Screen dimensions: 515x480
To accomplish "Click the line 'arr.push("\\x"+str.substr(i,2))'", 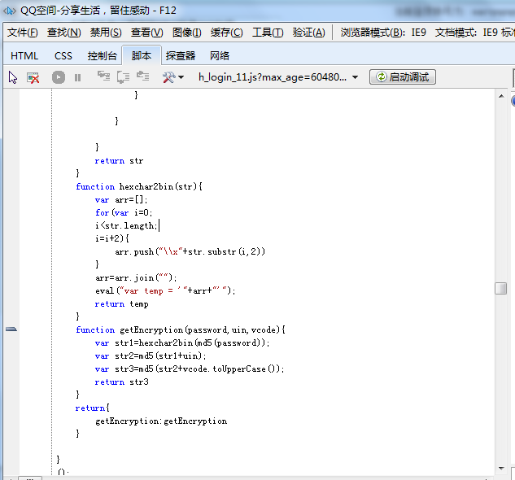I will click(x=190, y=251).
